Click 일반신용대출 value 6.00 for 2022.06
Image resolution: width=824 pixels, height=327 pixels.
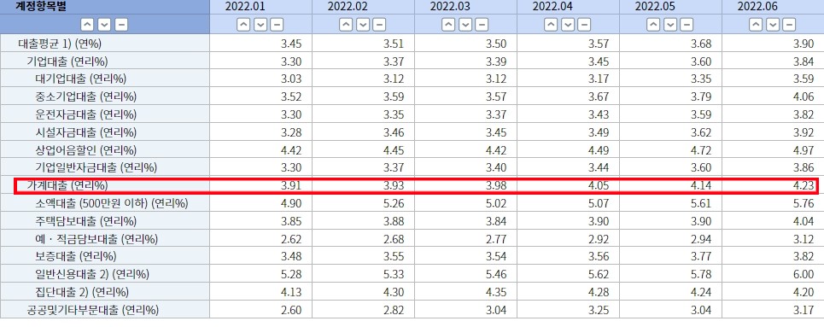click(804, 274)
